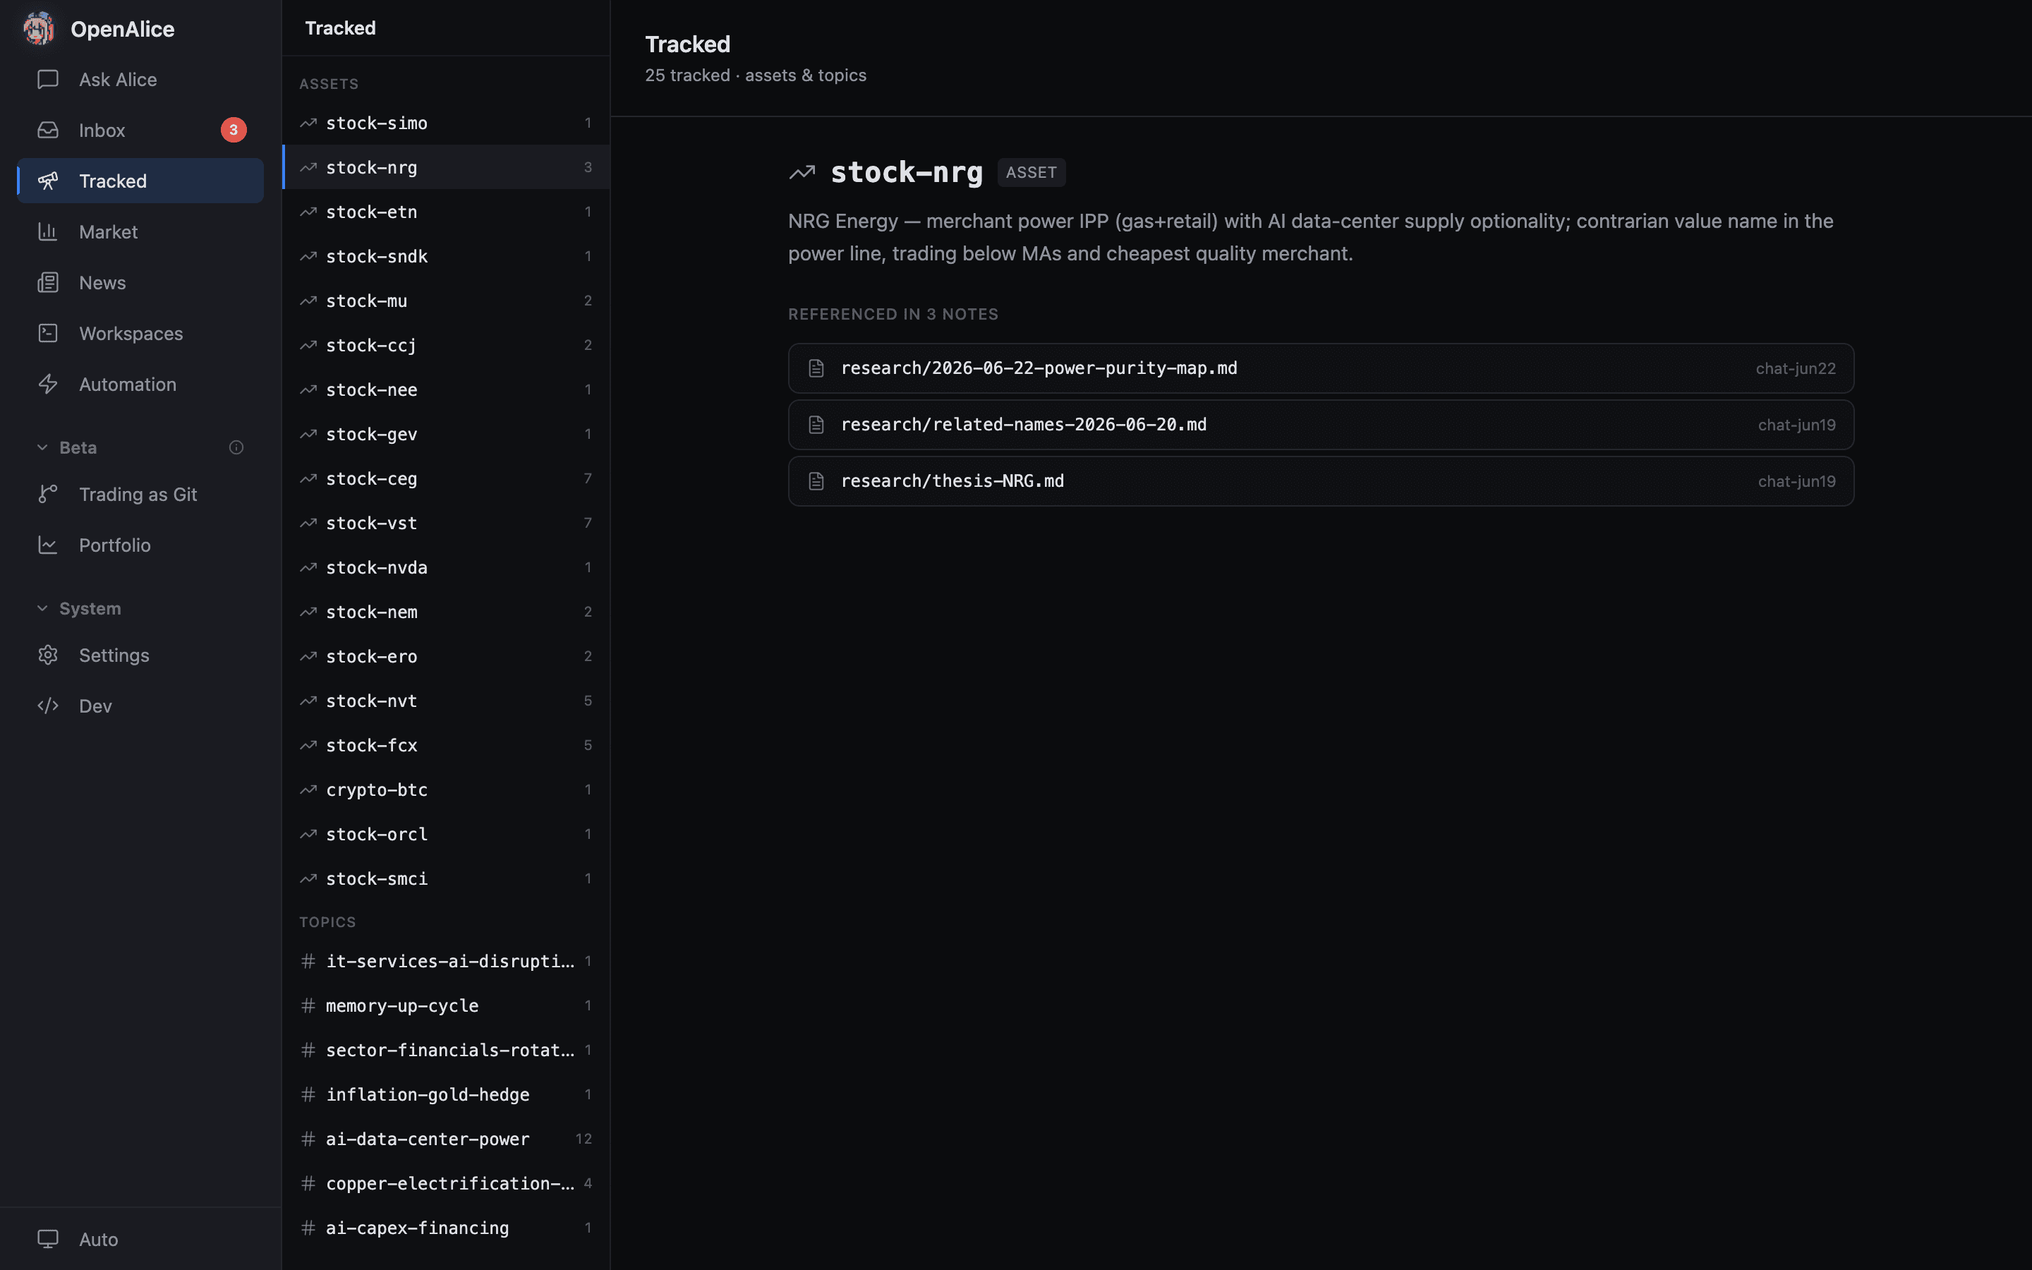This screenshot has height=1270, width=2032.
Task: Select stock-nem asset
Action: click(446, 612)
